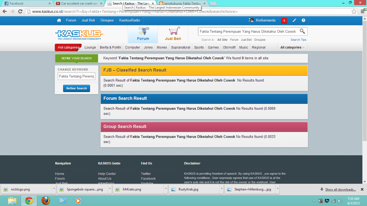Open the Lounge category

(x=90, y=47)
